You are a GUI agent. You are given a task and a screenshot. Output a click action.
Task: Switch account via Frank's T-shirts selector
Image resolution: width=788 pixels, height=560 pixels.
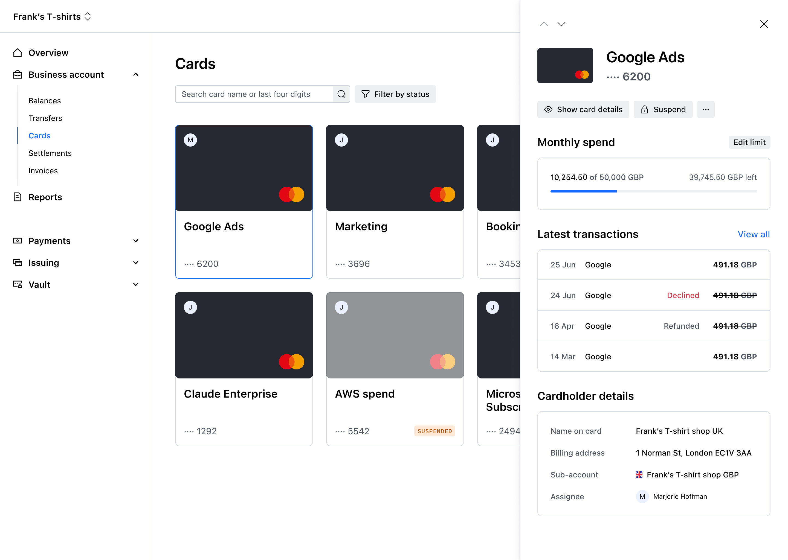click(x=52, y=17)
